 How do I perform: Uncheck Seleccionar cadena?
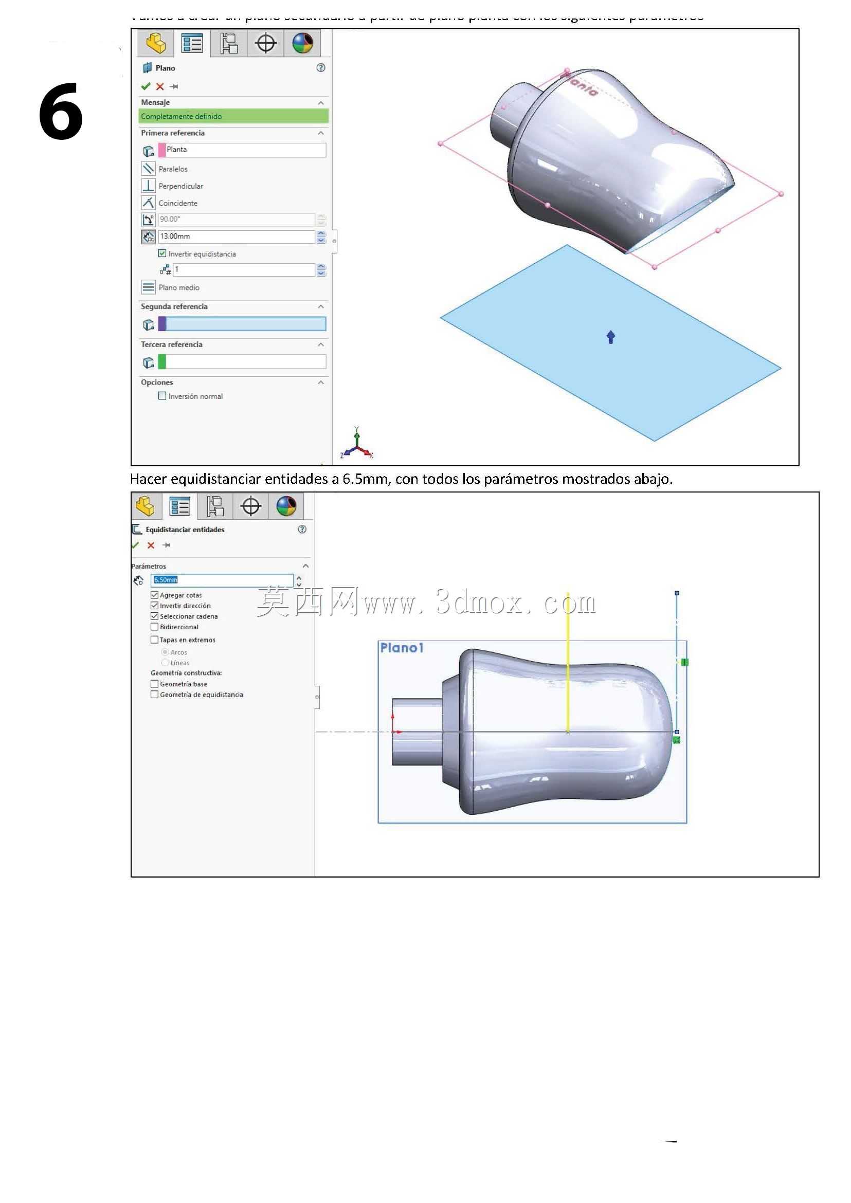(x=155, y=617)
